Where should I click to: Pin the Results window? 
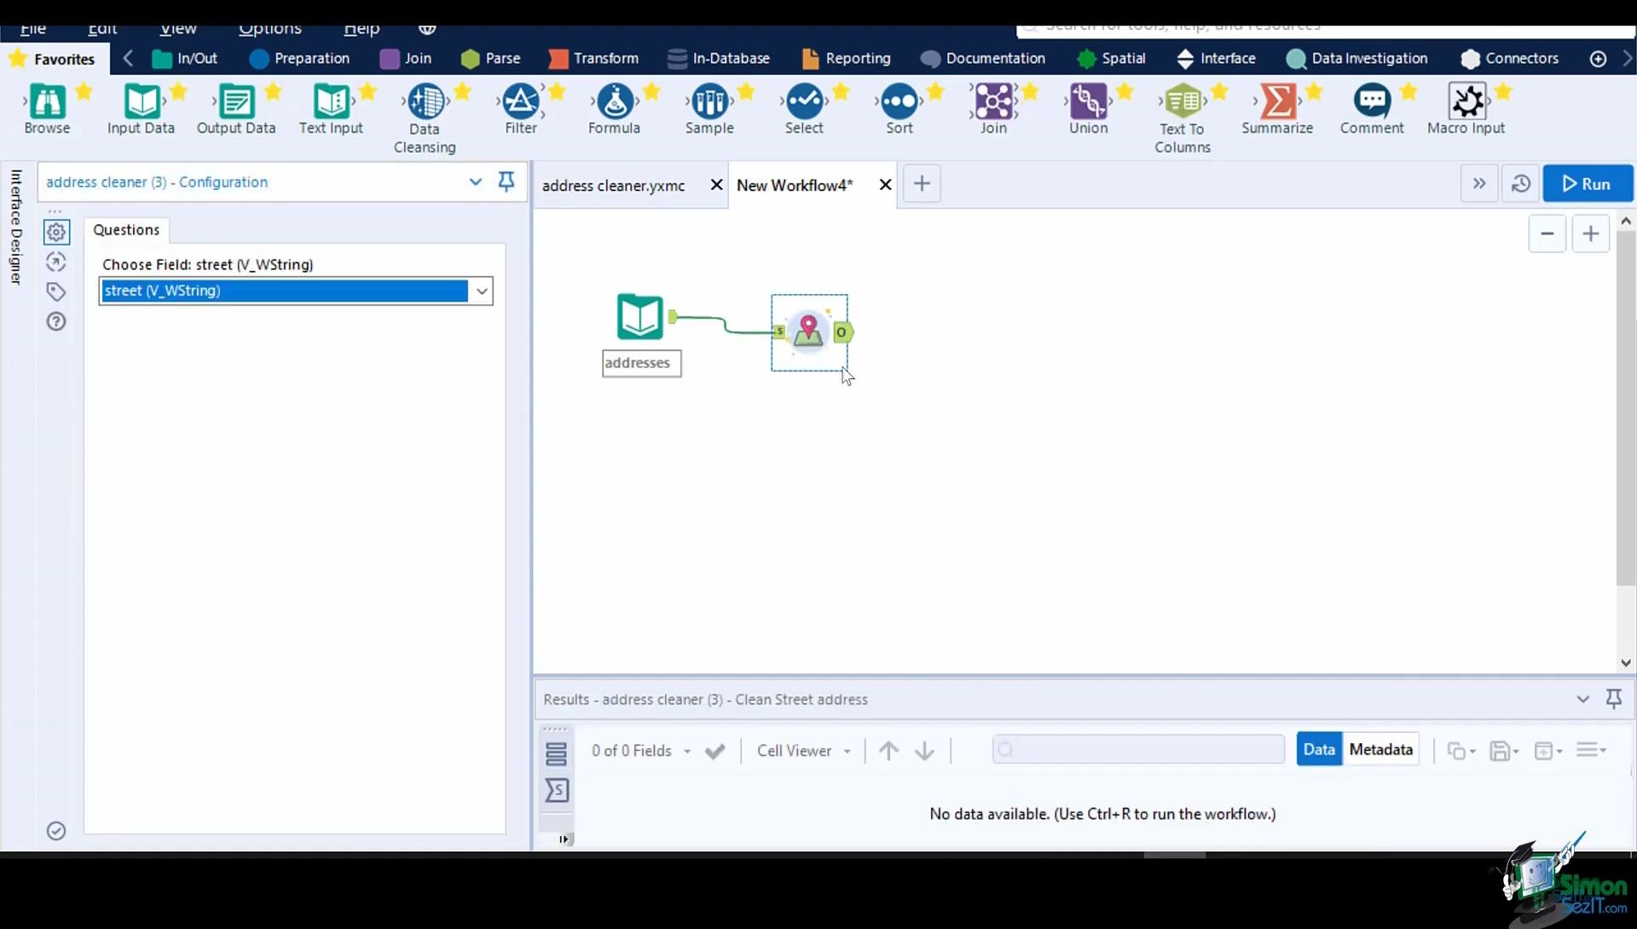click(x=1614, y=699)
